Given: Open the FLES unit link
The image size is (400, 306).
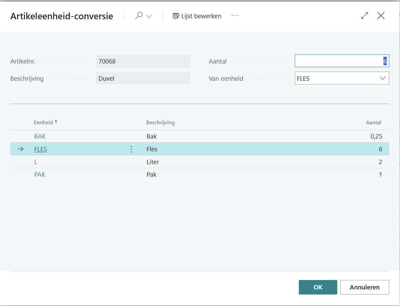Looking at the screenshot, I should [x=40, y=149].
